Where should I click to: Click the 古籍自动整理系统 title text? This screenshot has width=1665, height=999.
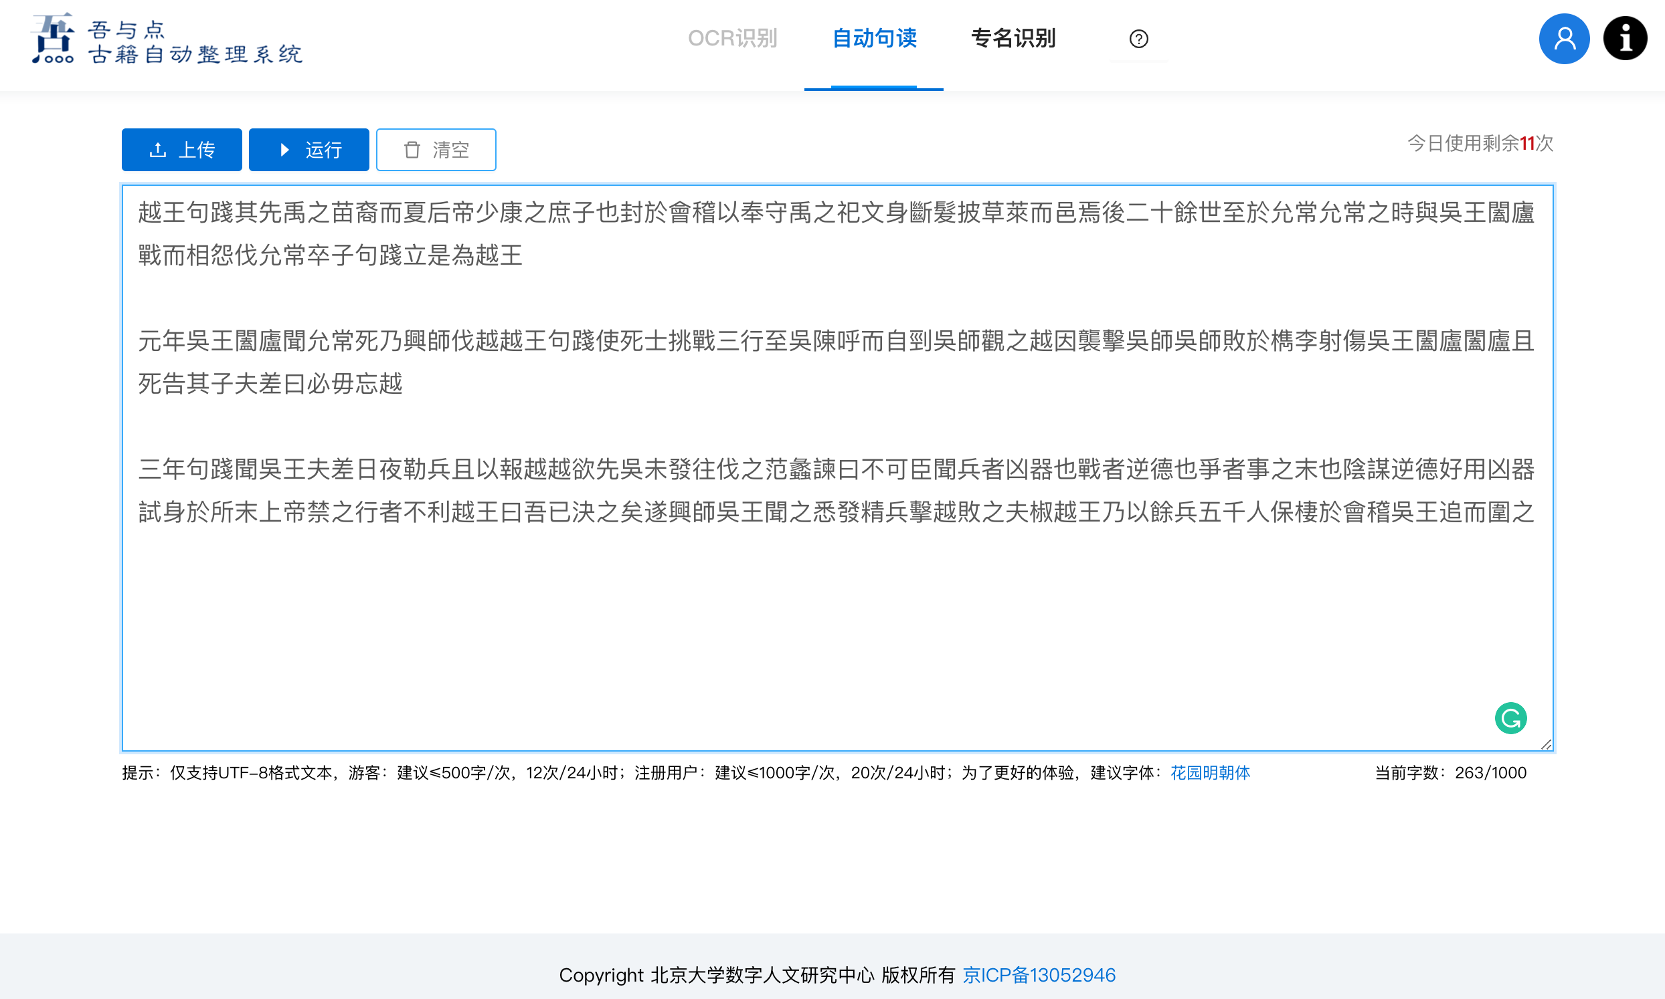[x=195, y=55]
